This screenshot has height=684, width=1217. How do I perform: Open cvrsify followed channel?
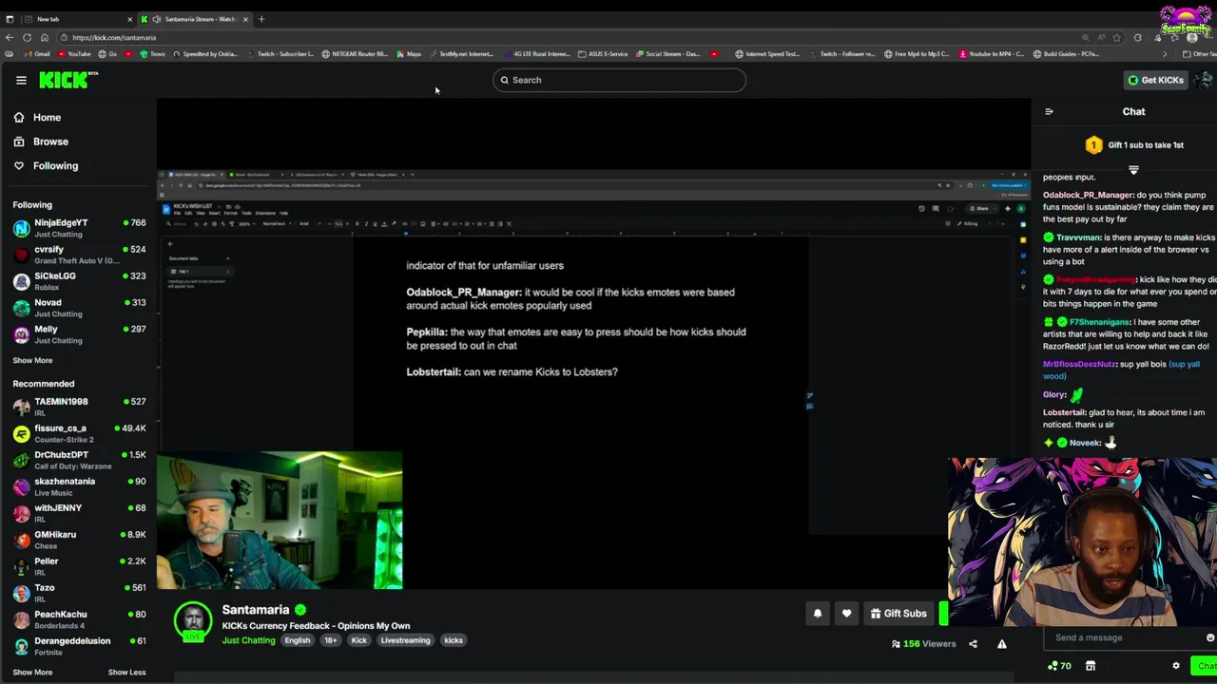(x=79, y=255)
